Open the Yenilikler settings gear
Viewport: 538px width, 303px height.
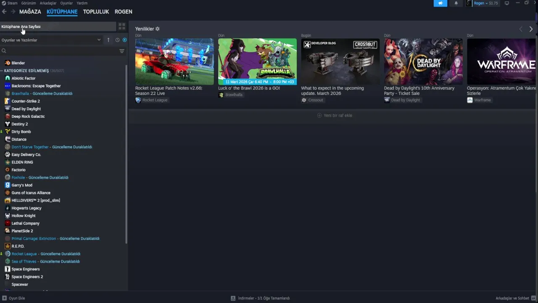tap(158, 29)
